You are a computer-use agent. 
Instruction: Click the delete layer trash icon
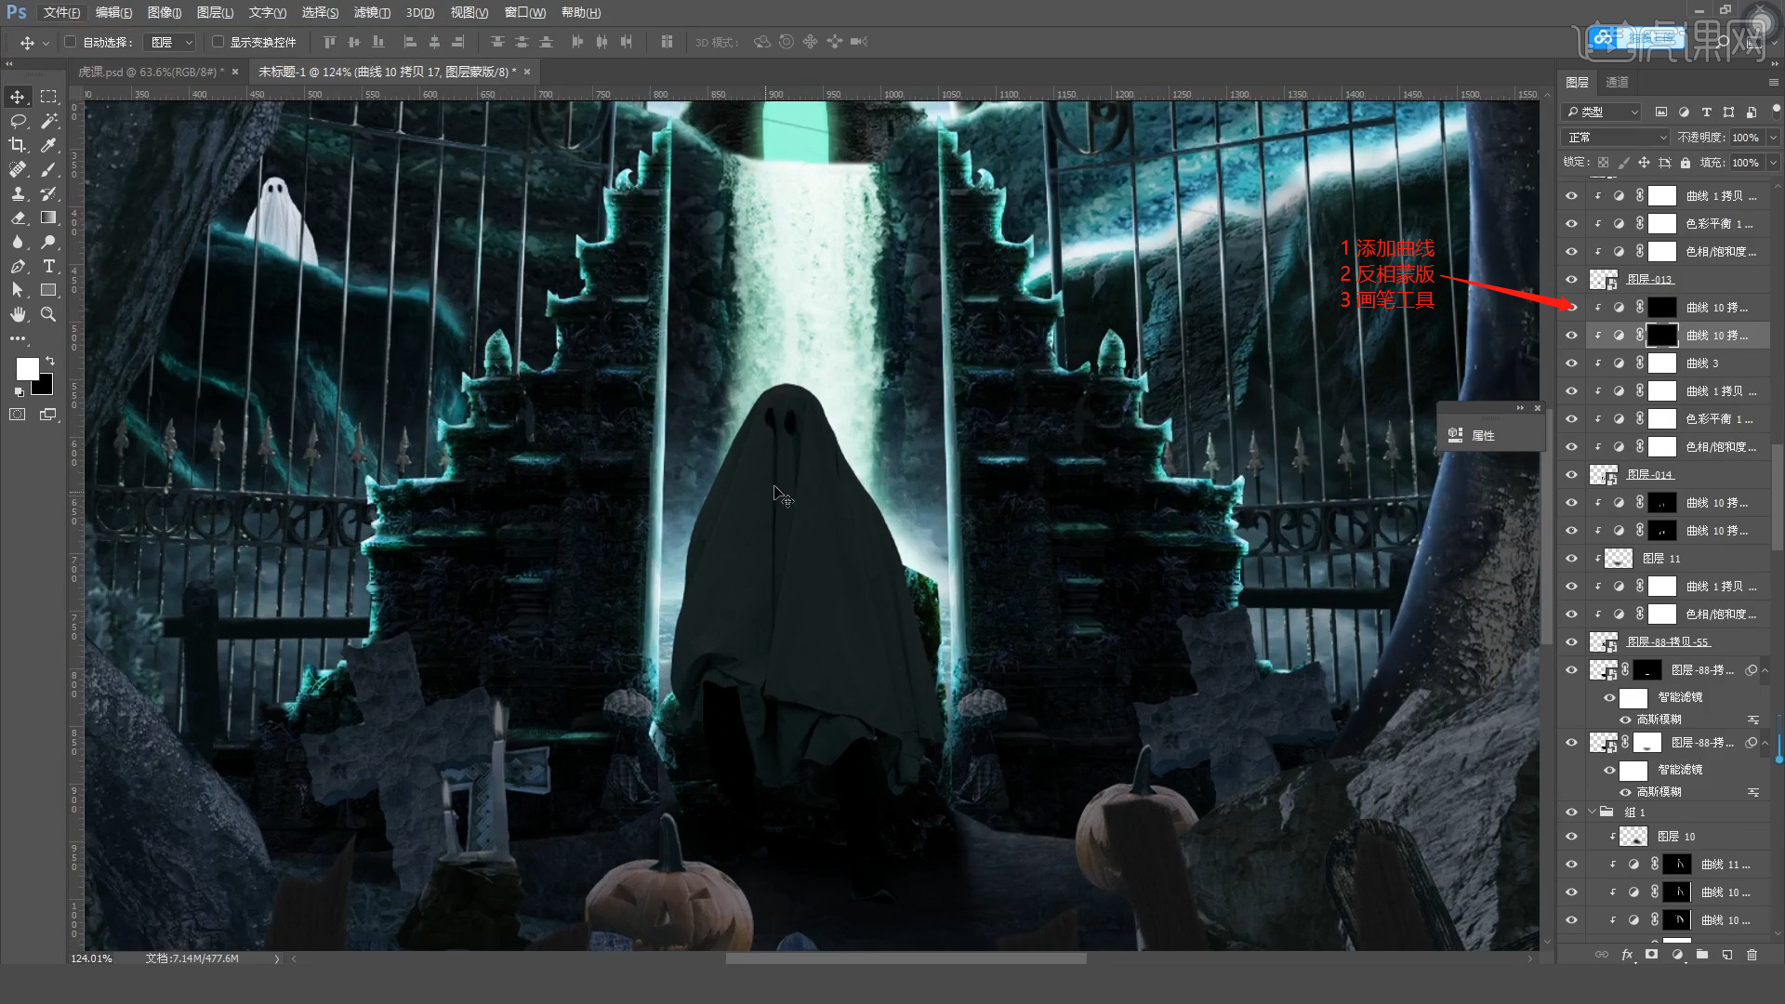[x=1752, y=955]
